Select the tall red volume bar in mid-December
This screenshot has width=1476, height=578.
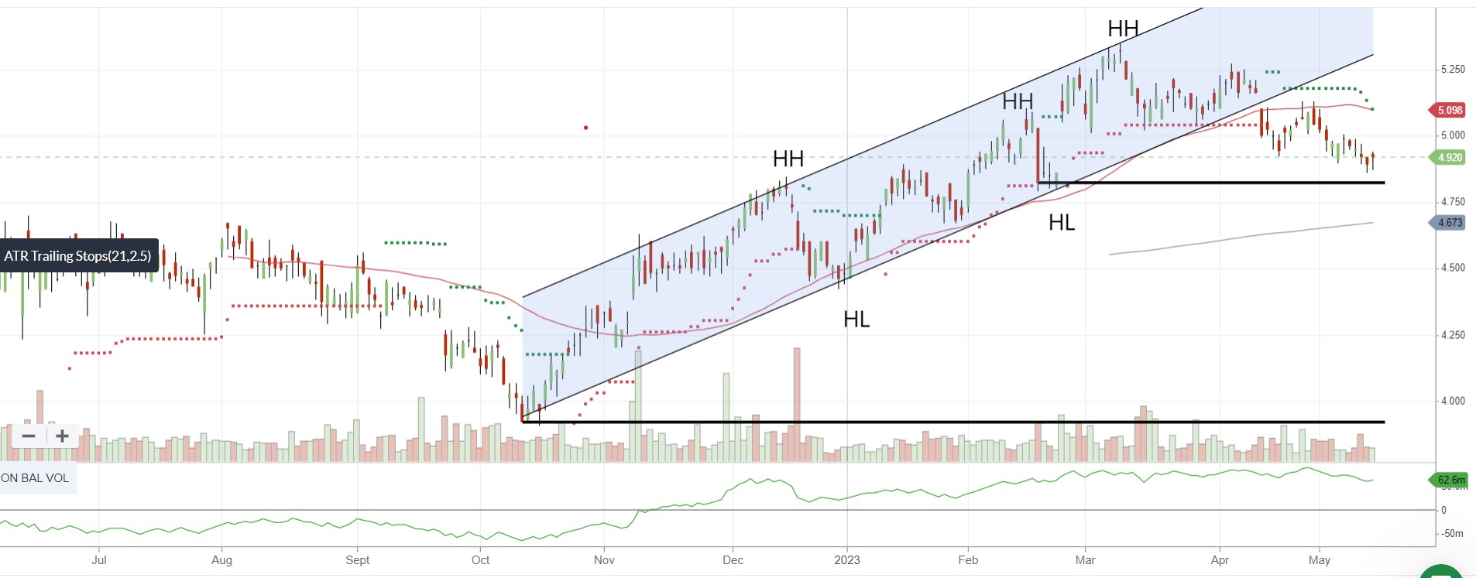click(x=797, y=404)
